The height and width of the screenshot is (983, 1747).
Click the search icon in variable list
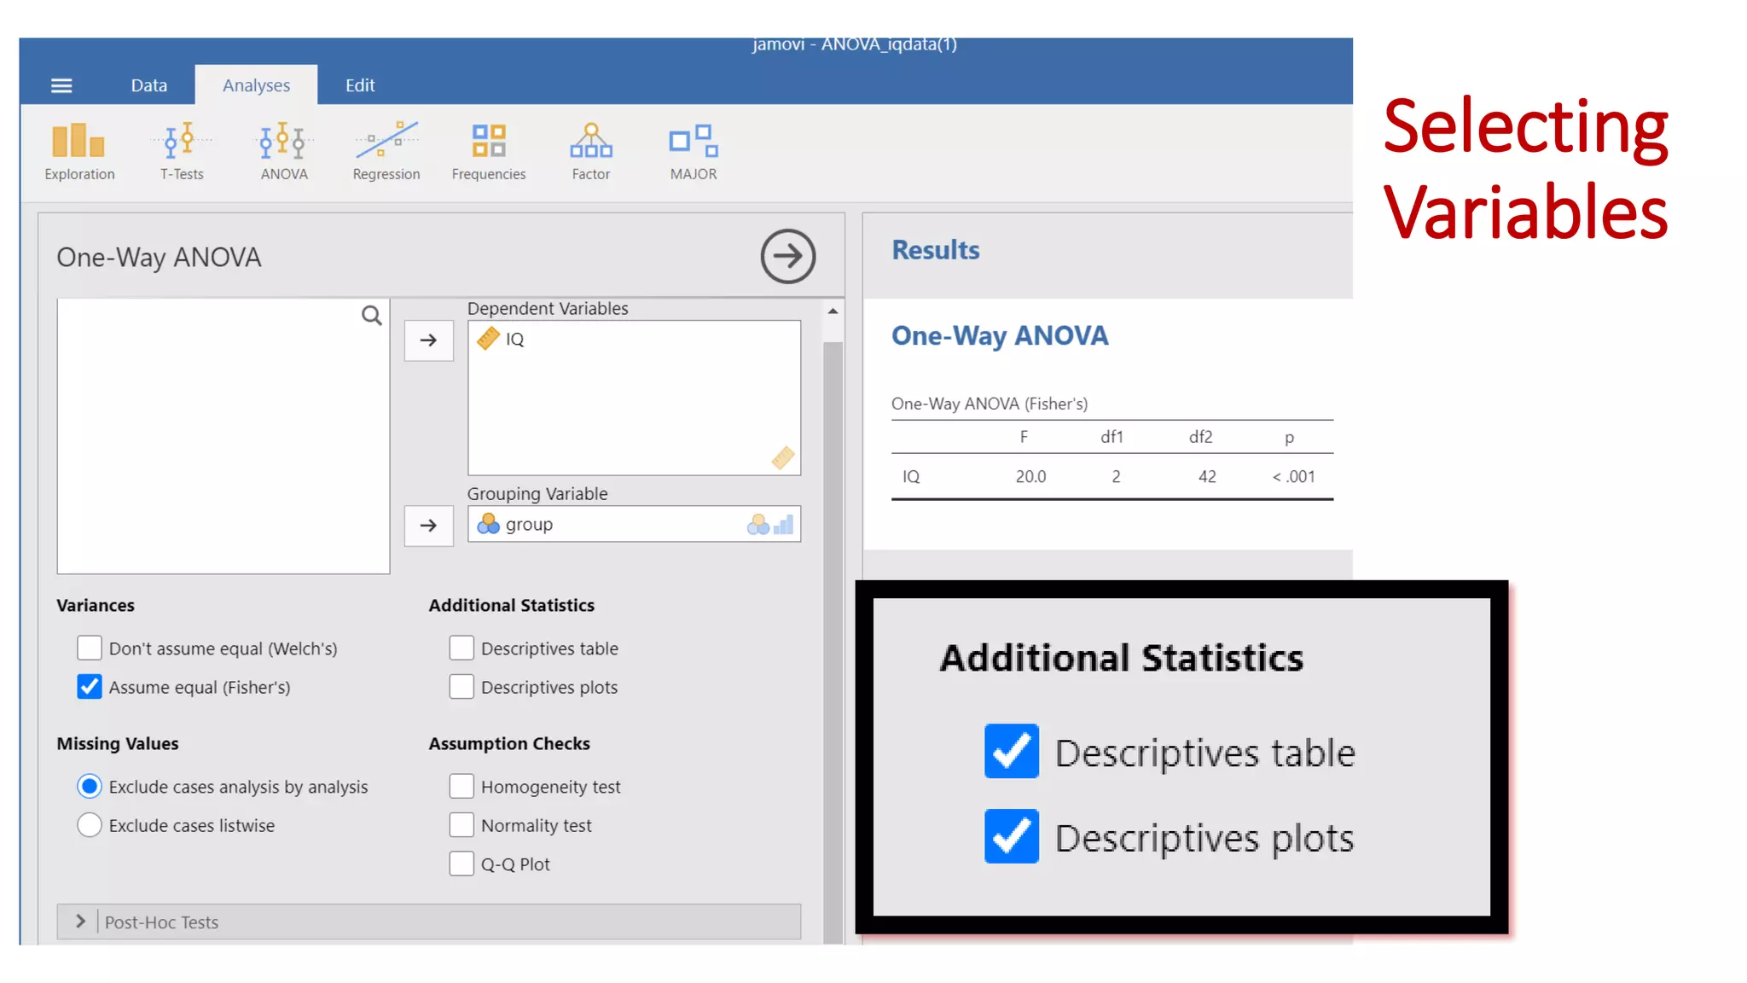pyautogui.click(x=371, y=316)
